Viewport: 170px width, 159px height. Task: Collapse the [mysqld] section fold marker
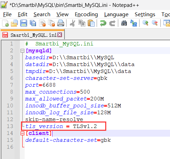[x=22, y=51]
